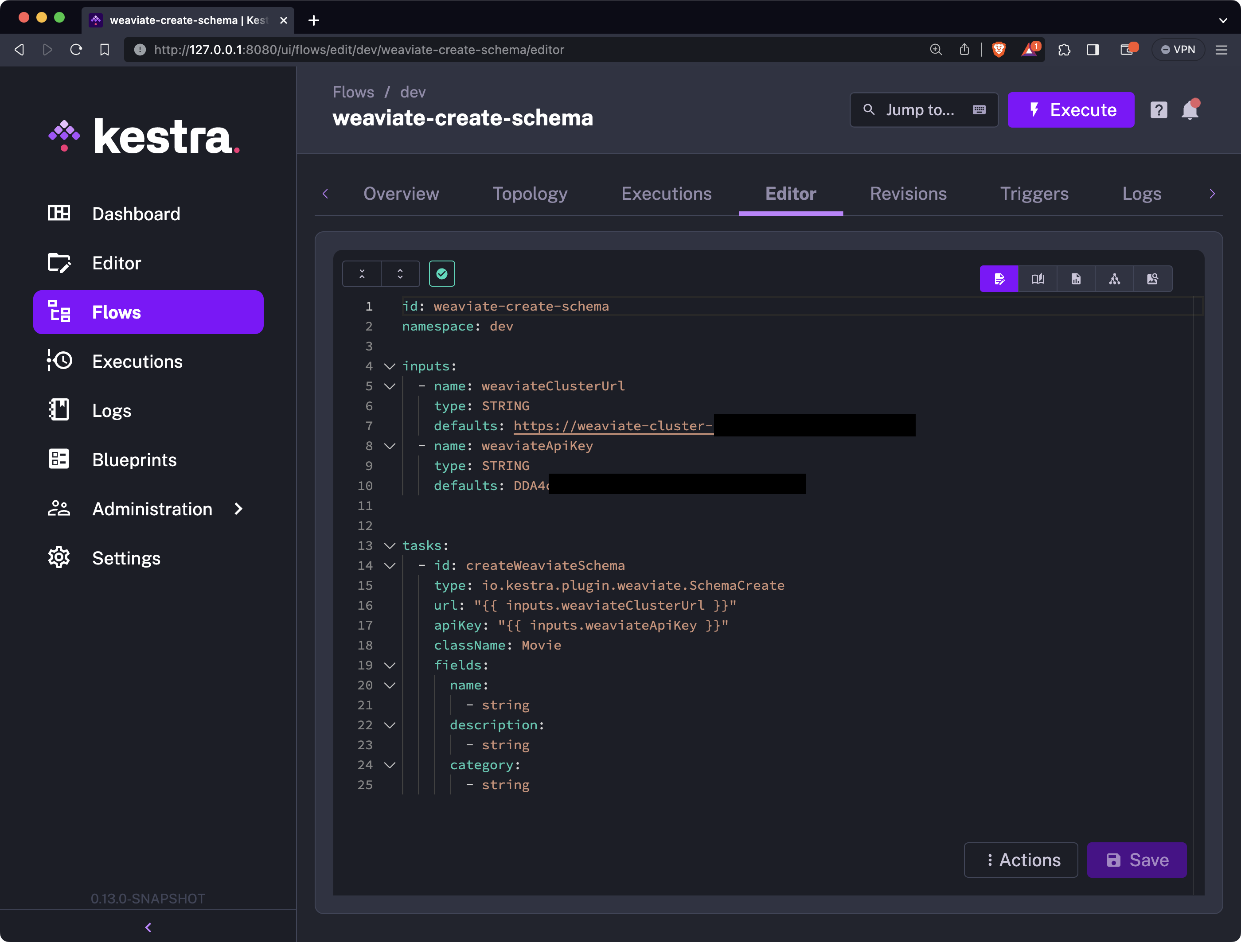Select the Flows sidebar icon
Viewport: 1241px width, 942px height.
click(x=59, y=312)
